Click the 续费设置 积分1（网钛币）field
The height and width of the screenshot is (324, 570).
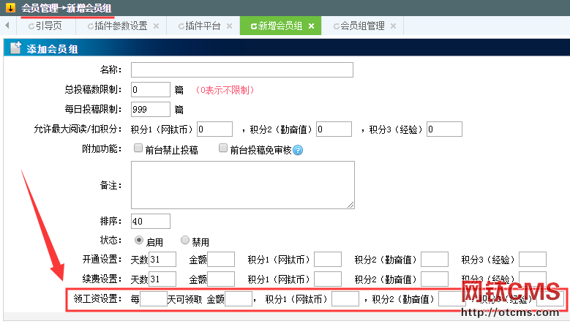click(328, 279)
